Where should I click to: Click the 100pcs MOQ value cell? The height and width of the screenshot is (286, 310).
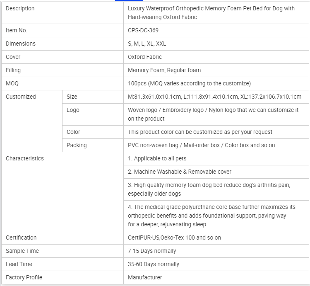189,83
